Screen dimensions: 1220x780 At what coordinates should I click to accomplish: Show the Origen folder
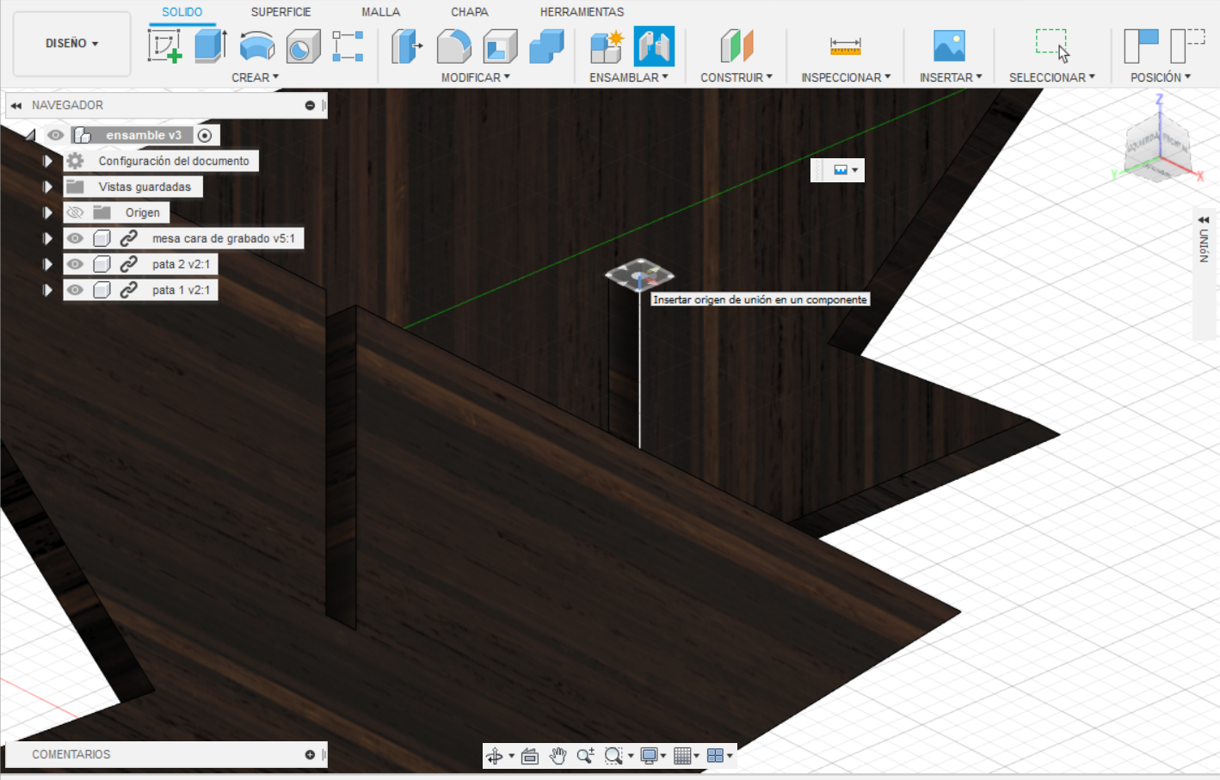[76, 212]
